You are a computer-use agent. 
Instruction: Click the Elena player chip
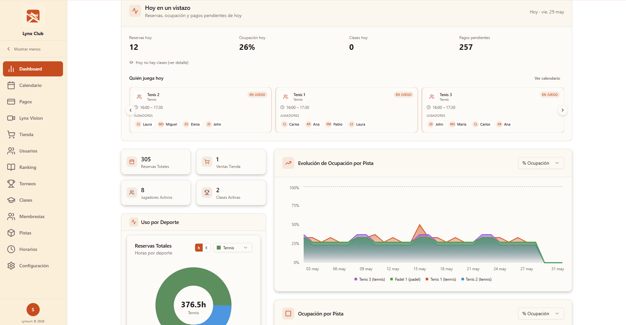(x=192, y=124)
